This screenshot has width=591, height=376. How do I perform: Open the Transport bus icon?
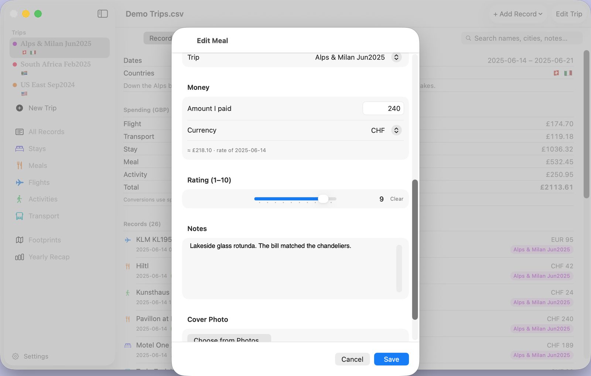tap(20, 216)
